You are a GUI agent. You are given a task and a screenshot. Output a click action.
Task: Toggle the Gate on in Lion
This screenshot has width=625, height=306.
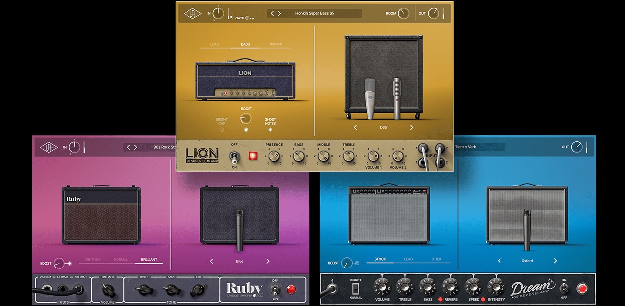(x=247, y=18)
